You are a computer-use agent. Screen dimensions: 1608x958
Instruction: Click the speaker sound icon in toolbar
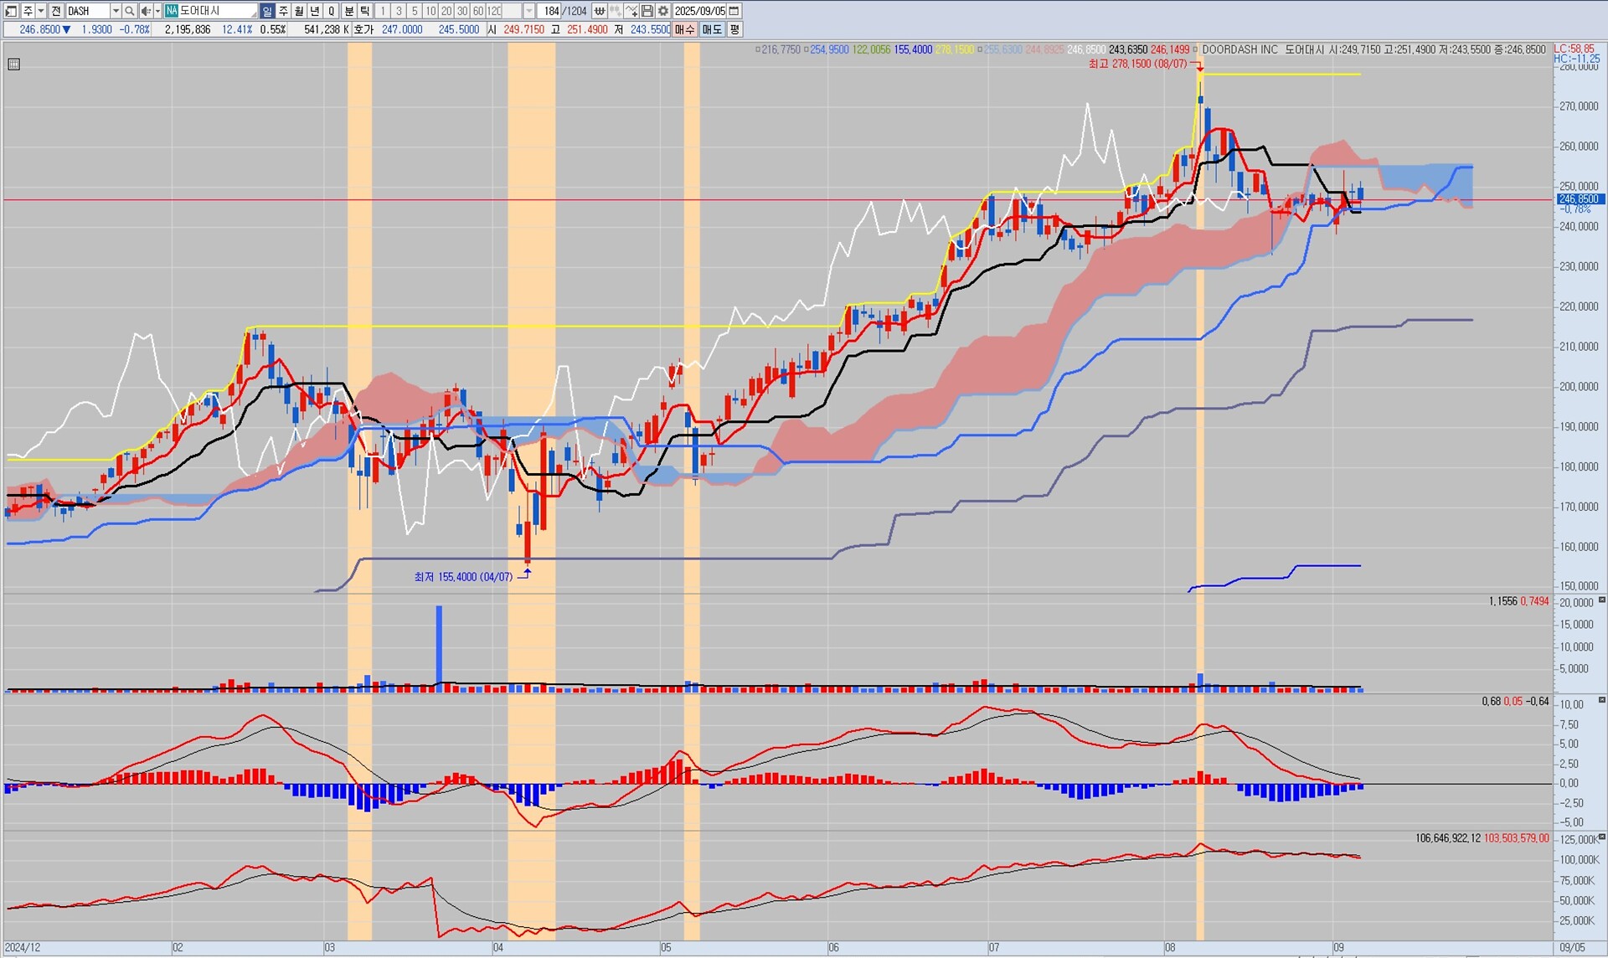point(146,11)
